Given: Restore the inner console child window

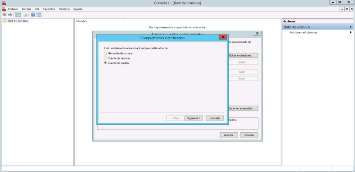Looking at the screenshot, I should pyautogui.click(x=347, y=9).
